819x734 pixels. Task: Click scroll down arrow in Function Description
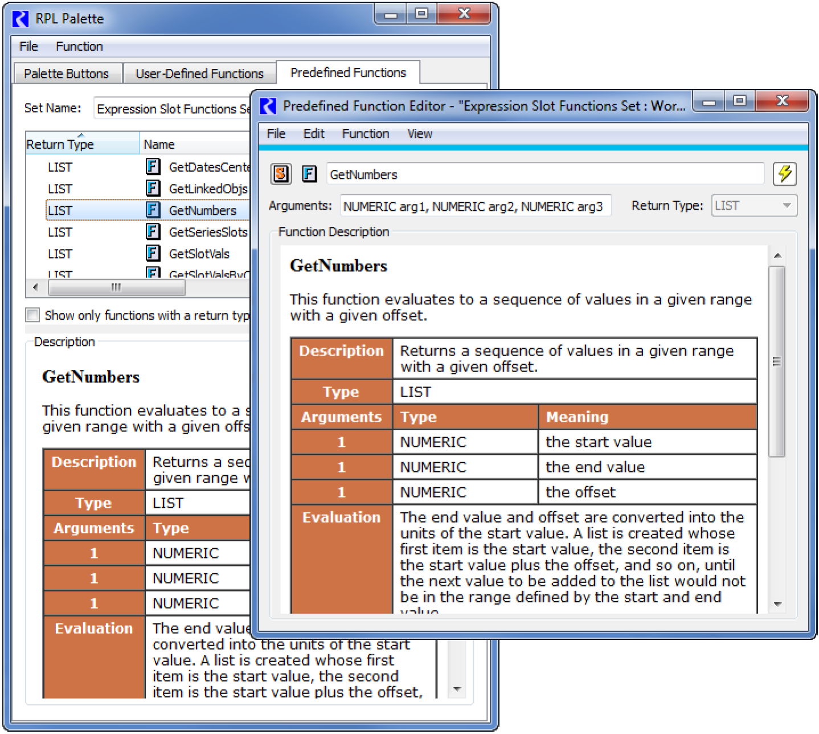click(777, 604)
